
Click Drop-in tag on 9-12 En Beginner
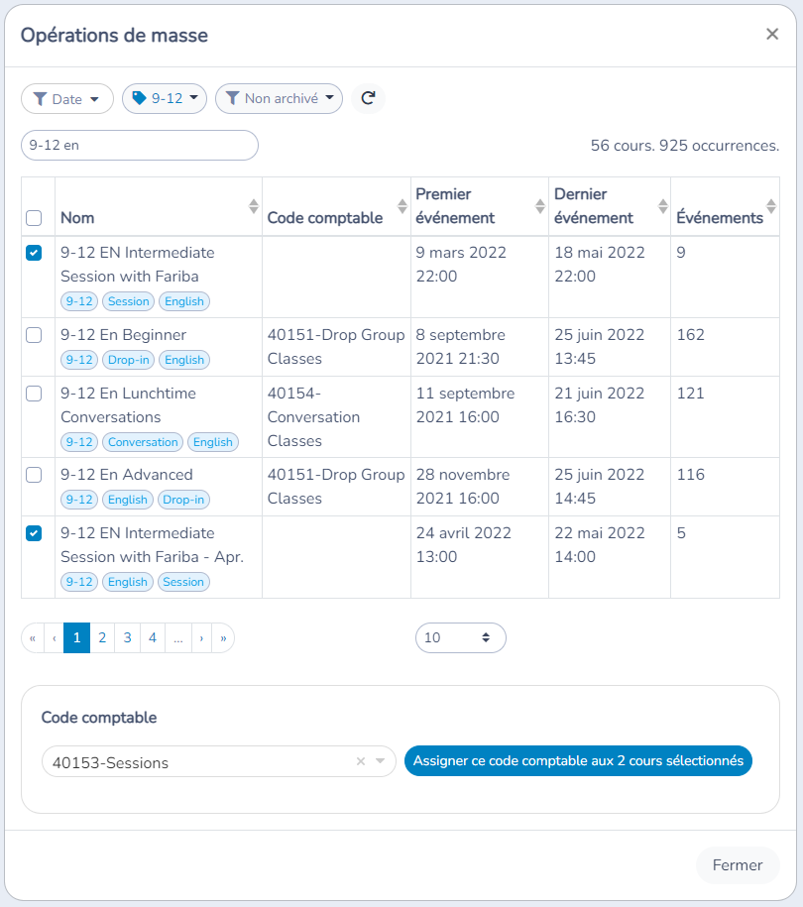click(129, 360)
